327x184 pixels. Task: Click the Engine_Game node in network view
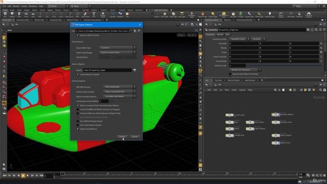[276, 143]
